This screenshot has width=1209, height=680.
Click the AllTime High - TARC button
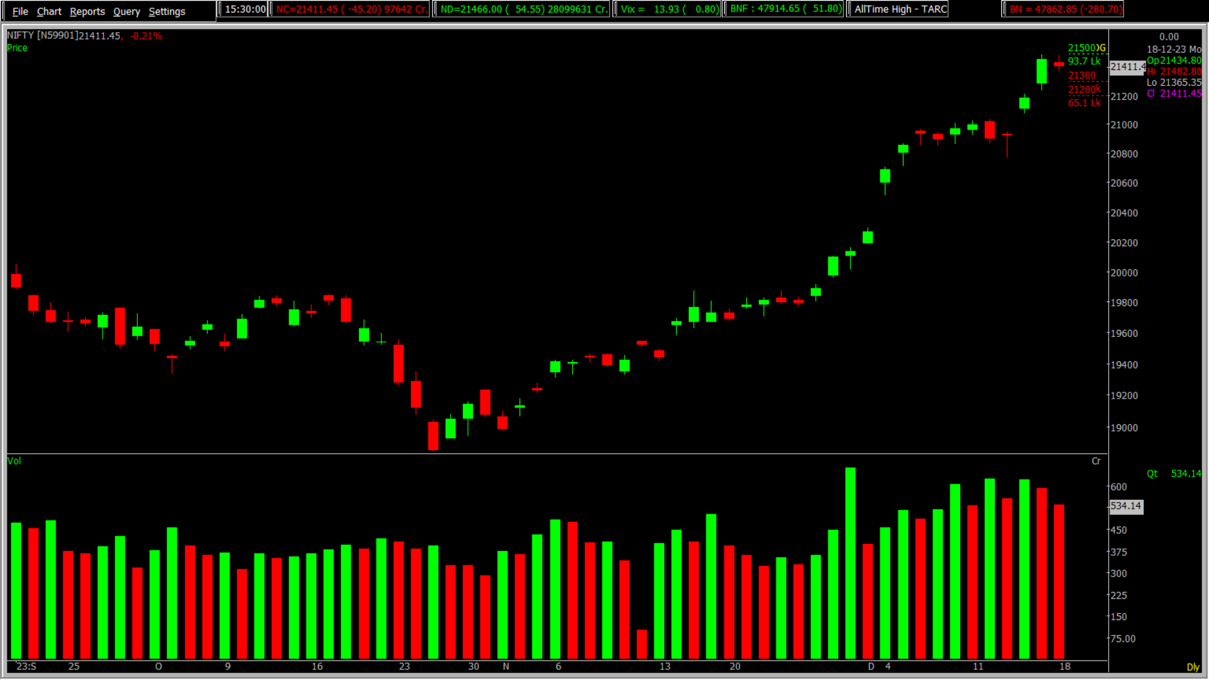tap(898, 9)
